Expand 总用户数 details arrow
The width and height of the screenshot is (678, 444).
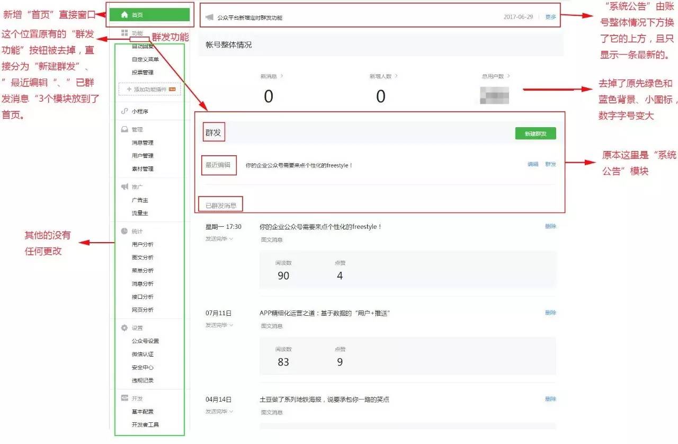coord(508,76)
